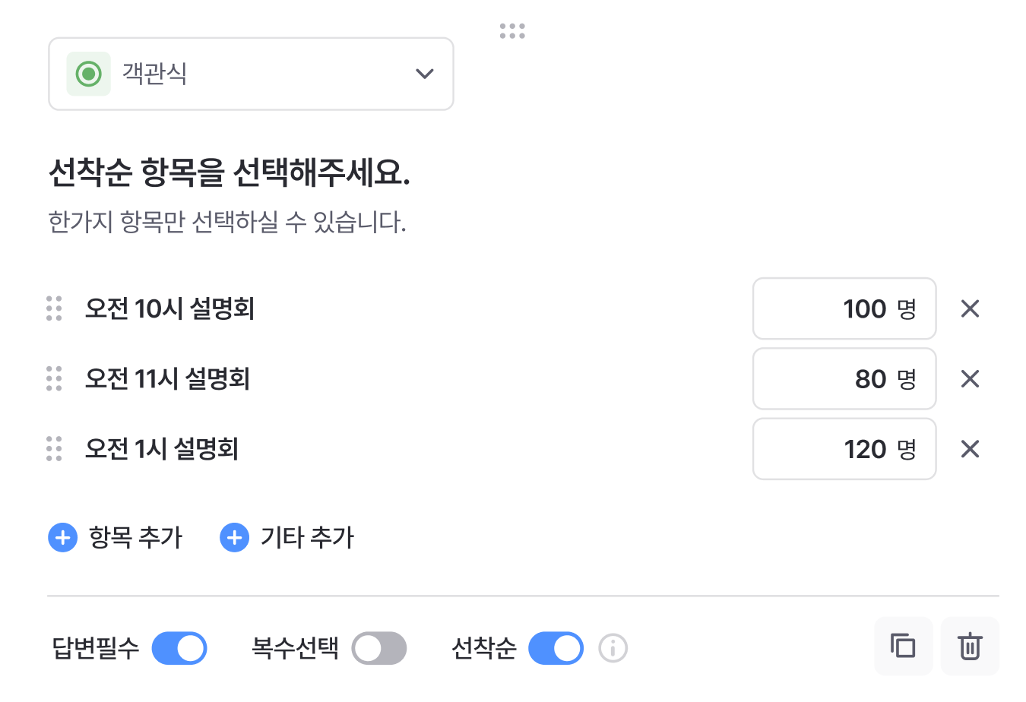
Task: Click the 120 명 capacity field
Action: coord(844,449)
